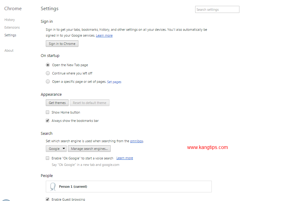Screen dimensions: 292x201
Task: Select Open a specific page option
Action: point(48,82)
